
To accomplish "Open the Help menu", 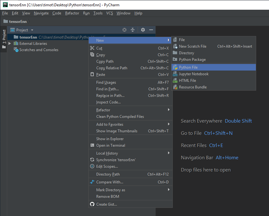I will click(x=138, y=13).
